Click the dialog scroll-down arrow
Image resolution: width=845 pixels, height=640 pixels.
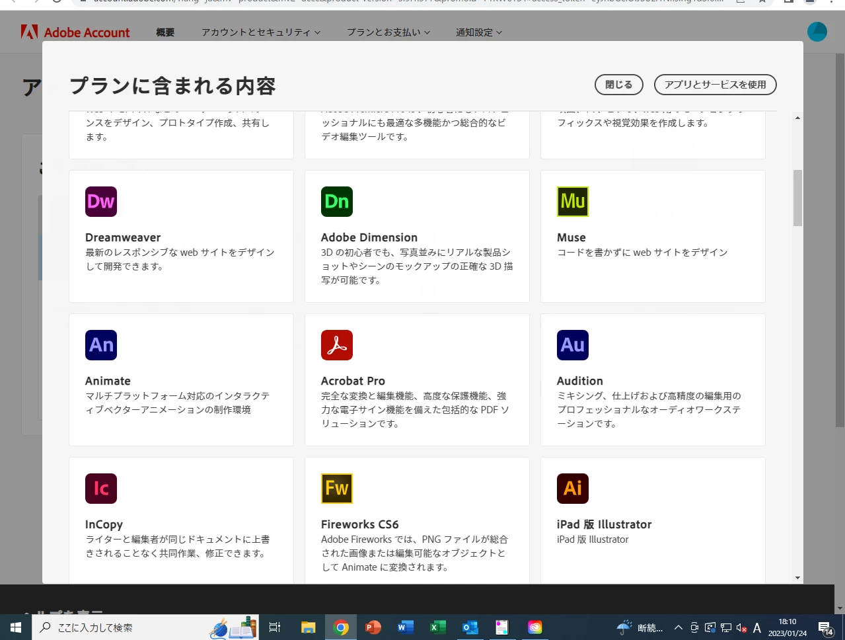pos(797,578)
